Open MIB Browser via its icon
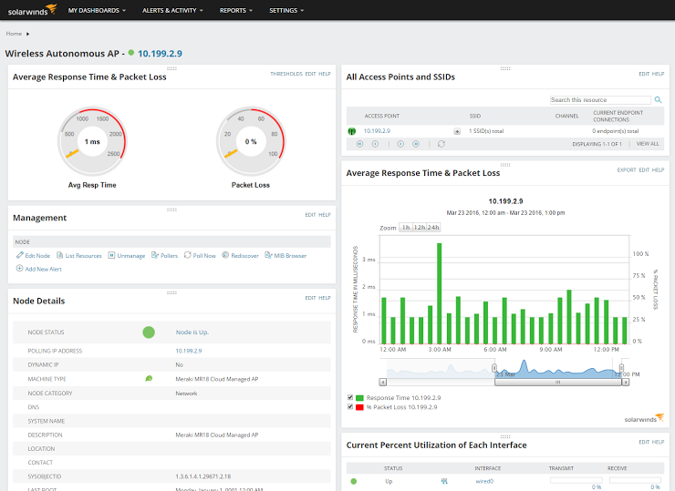This screenshot has height=491, width=675. click(x=268, y=256)
